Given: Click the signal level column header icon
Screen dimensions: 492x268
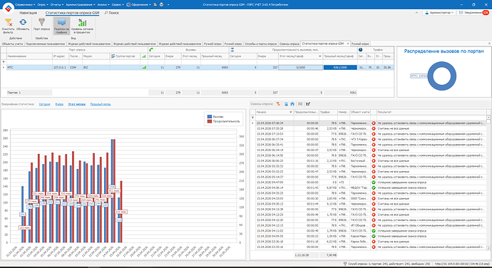Looking at the screenshot, I should [x=144, y=56].
